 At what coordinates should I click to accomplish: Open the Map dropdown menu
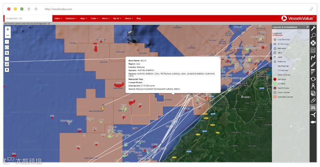point(84,18)
